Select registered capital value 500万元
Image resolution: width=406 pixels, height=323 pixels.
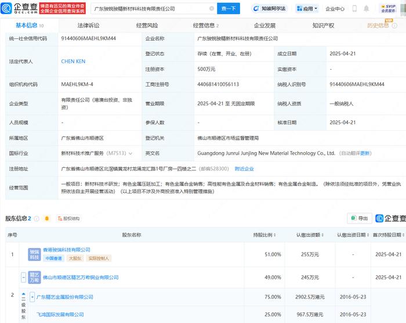(206, 69)
